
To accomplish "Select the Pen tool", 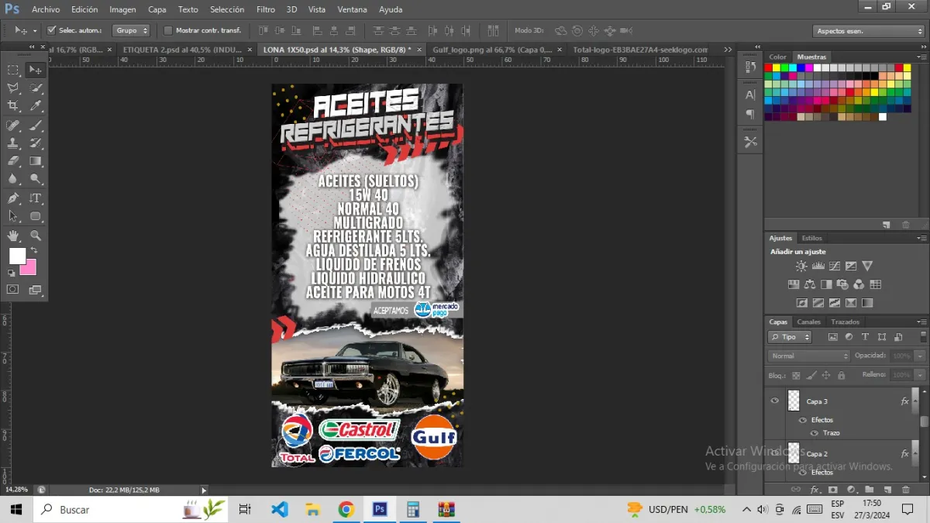I will [x=13, y=198].
